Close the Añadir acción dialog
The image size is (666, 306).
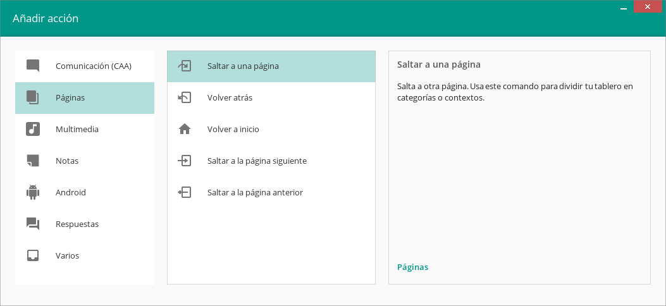648,7
